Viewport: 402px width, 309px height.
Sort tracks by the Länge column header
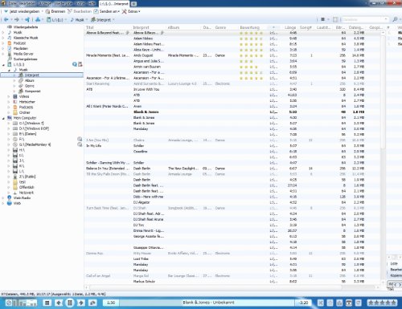290,27
